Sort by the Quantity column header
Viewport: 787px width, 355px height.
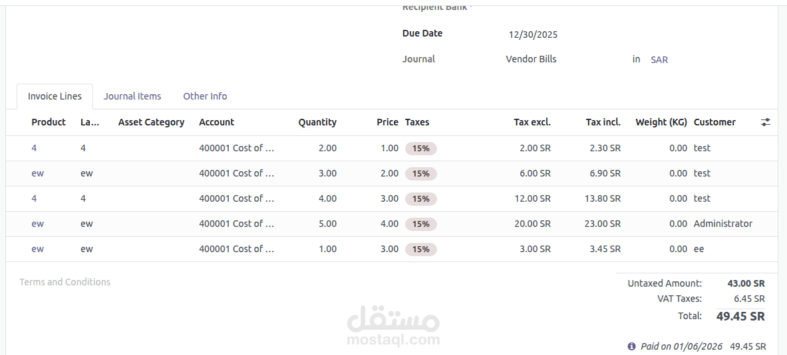pos(317,122)
